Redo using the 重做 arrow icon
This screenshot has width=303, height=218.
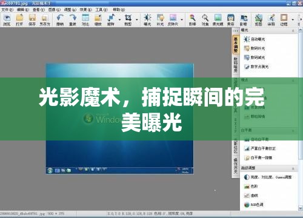pyautogui.click(x=73, y=20)
